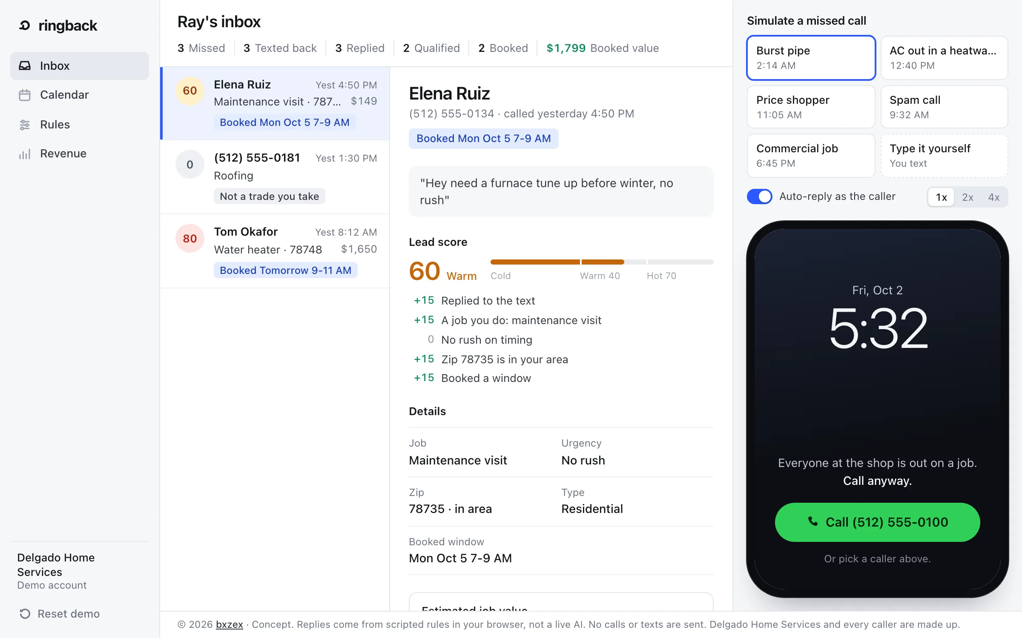Click the furnace tune up message quote
Screen dimensions: 1022x638
[x=561, y=191]
